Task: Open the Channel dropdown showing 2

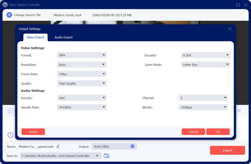Action: point(203,98)
